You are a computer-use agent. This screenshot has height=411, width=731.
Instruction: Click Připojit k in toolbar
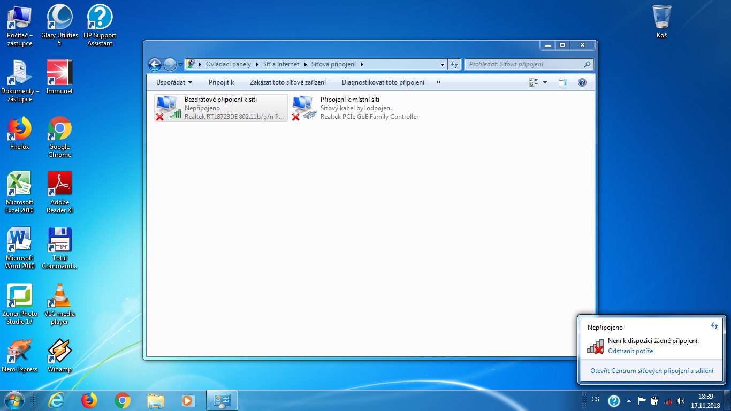click(221, 82)
